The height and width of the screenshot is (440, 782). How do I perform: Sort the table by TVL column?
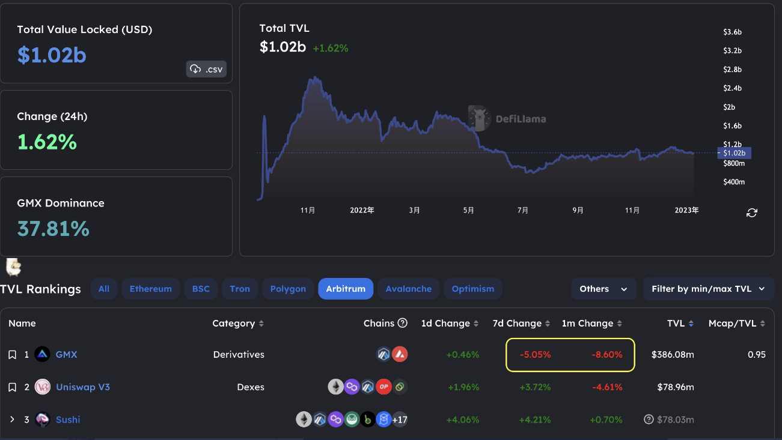pos(680,324)
